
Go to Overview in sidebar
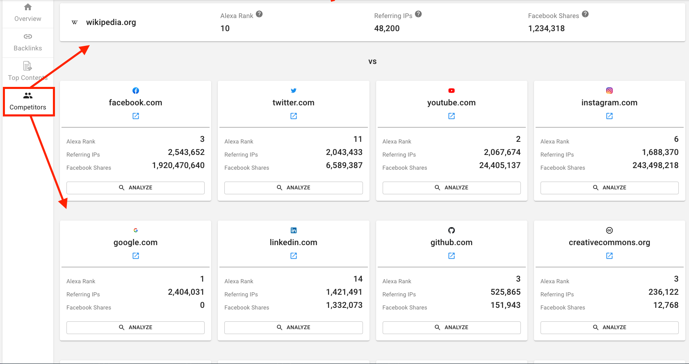[x=28, y=13]
